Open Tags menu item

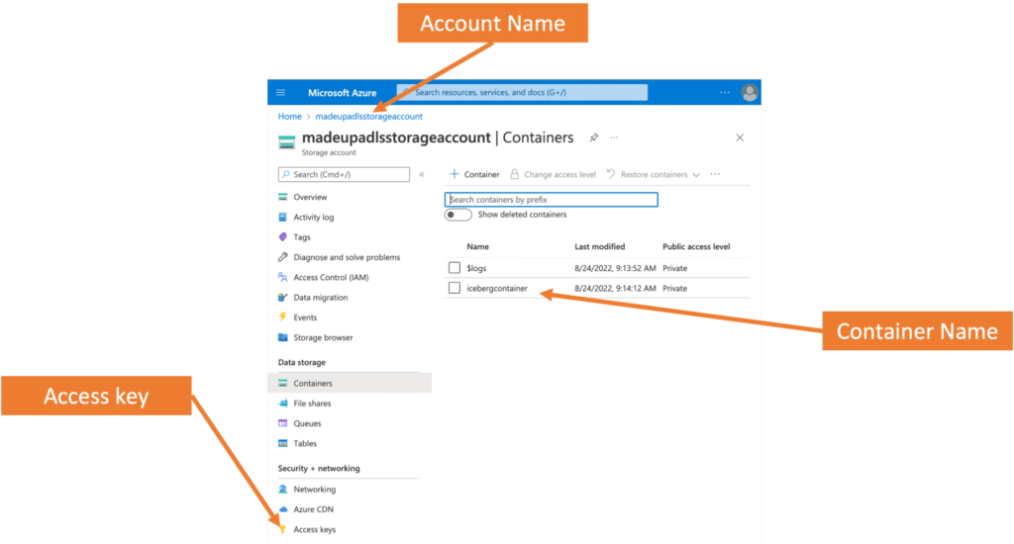[301, 237]
